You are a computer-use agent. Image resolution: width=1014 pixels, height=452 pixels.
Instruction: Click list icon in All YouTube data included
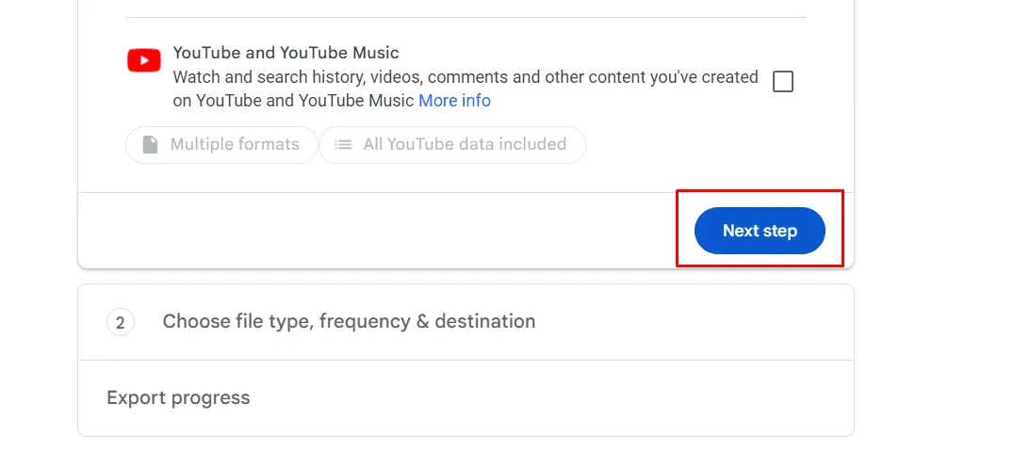[x=343, y=144]
